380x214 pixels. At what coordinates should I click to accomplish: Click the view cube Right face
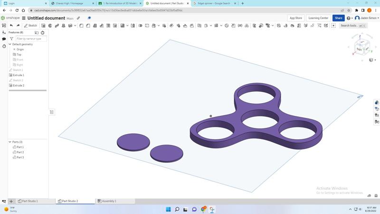[x=359, y=49]
